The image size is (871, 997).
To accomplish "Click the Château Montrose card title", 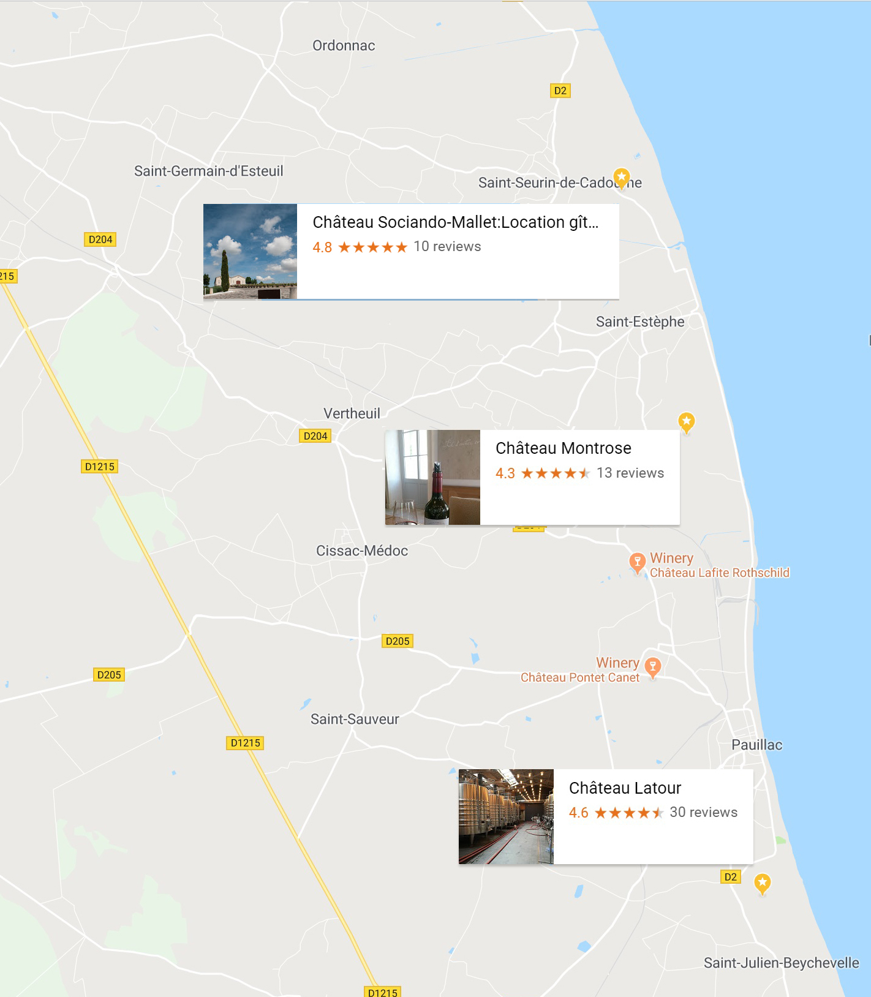I will [x=564, y=448].
